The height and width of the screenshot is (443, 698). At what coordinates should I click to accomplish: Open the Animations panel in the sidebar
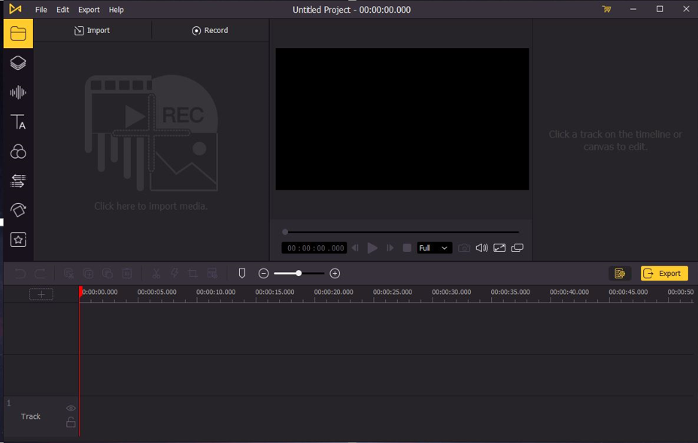point(18,210)
